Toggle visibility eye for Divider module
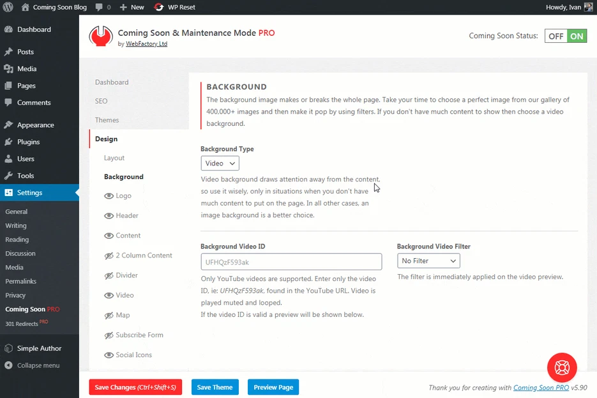The image size is (597, 398). [109, 275]
